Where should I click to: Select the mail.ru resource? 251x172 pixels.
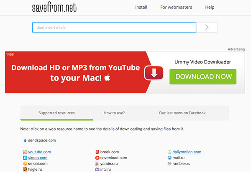179,158
